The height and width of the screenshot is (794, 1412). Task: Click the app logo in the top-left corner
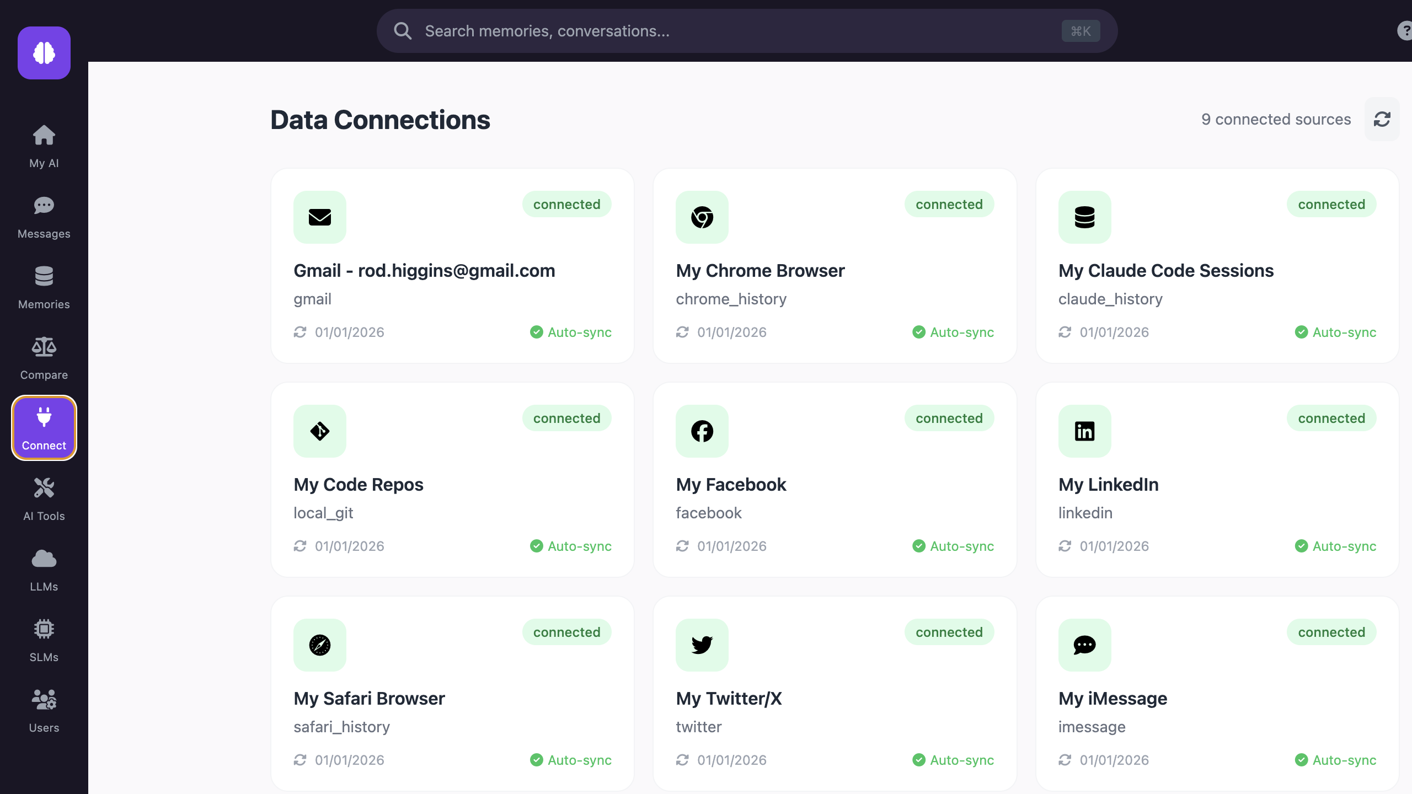pyautogui.click(x=44, y=52)
